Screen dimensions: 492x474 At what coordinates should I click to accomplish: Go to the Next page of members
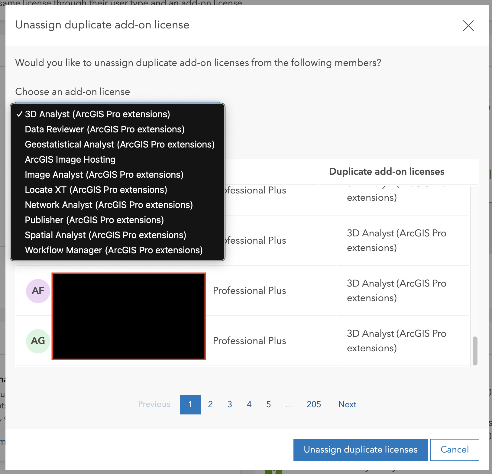pyautogui.click(x=347, y=404)
